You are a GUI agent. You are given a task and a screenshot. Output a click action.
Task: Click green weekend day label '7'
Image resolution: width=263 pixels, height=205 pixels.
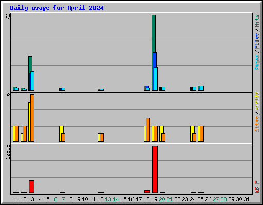[x=63, y=199]
